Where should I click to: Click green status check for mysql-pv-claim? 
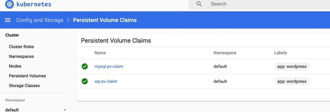(85, 66)
